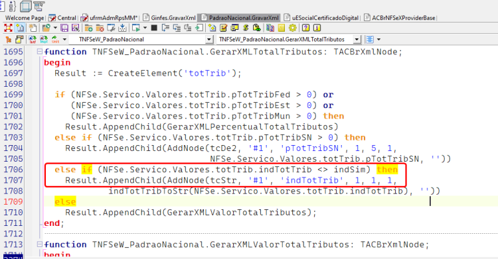This screenshot has width=498, height=259.
Task: Create a new unit with the sparkle page icon
Action: tap(33, 28)
